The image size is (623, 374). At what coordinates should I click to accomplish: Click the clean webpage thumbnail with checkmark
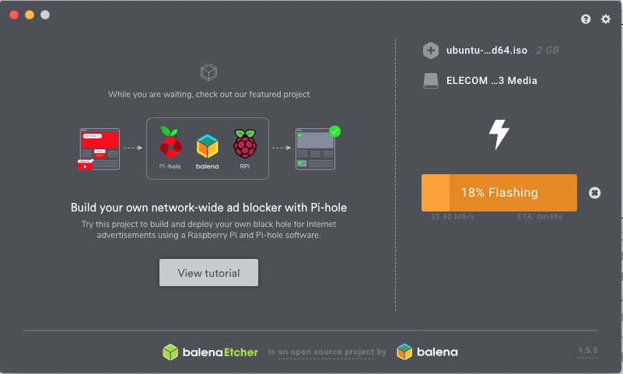[317, 148]
